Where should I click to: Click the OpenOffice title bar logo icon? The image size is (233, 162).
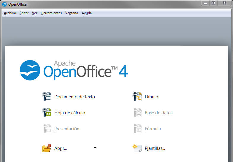[4, 4]
